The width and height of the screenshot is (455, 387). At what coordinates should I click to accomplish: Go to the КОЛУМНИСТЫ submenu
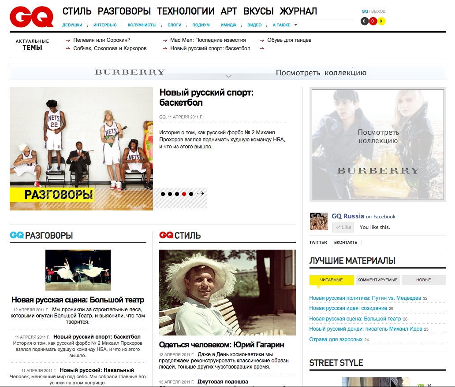(142, 25)
